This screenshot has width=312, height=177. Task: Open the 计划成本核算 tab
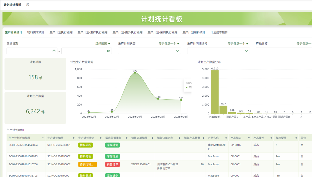219,32
